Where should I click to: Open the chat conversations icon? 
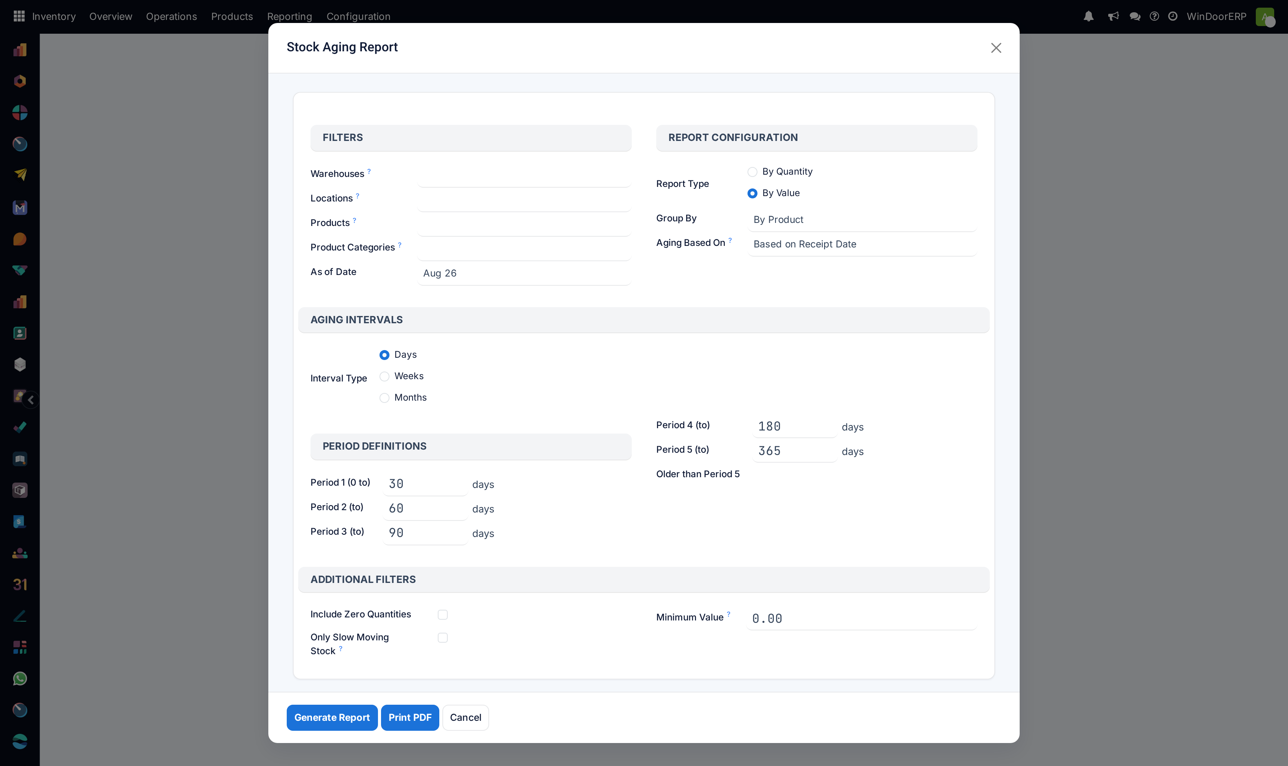[x=1135, y=16]
